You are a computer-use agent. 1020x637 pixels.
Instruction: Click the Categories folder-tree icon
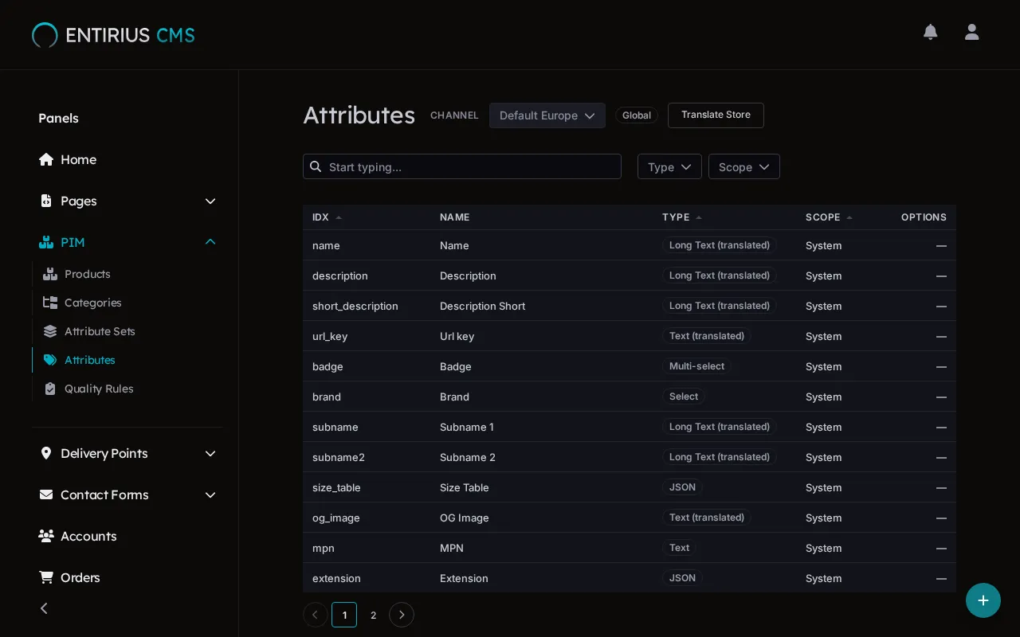pos(50,303)
